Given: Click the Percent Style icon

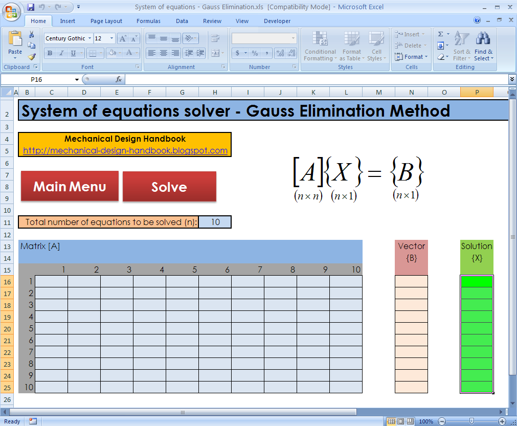Looking at the screenshot, I should point(255,53).
